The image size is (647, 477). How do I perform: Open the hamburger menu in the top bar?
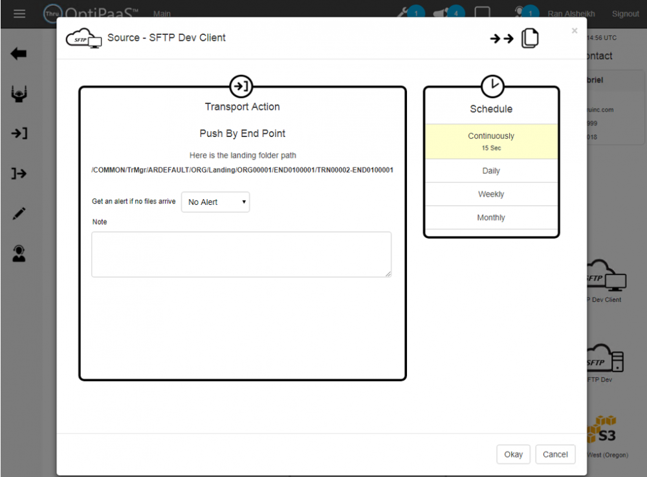[x=19, y=14]
